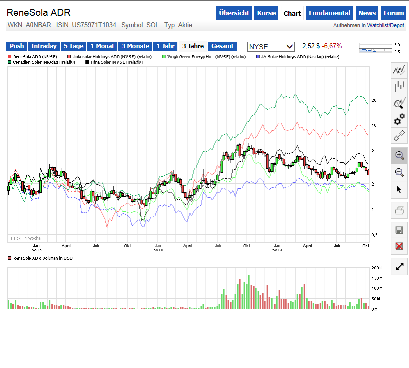Viewport: 409px width, 368px height.
Task: Open the Übersicht tab
Action: 234,13
